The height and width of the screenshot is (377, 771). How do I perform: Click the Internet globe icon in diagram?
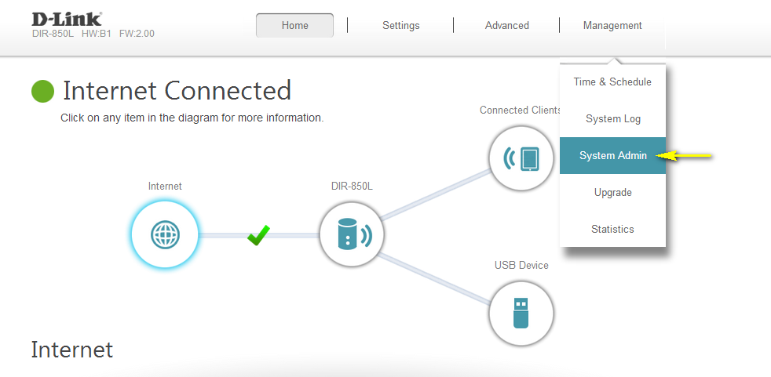[165, 234]
